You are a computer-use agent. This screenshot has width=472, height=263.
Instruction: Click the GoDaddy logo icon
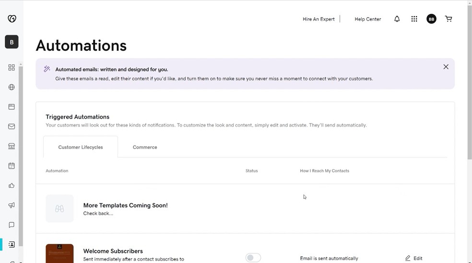point(12,19)
